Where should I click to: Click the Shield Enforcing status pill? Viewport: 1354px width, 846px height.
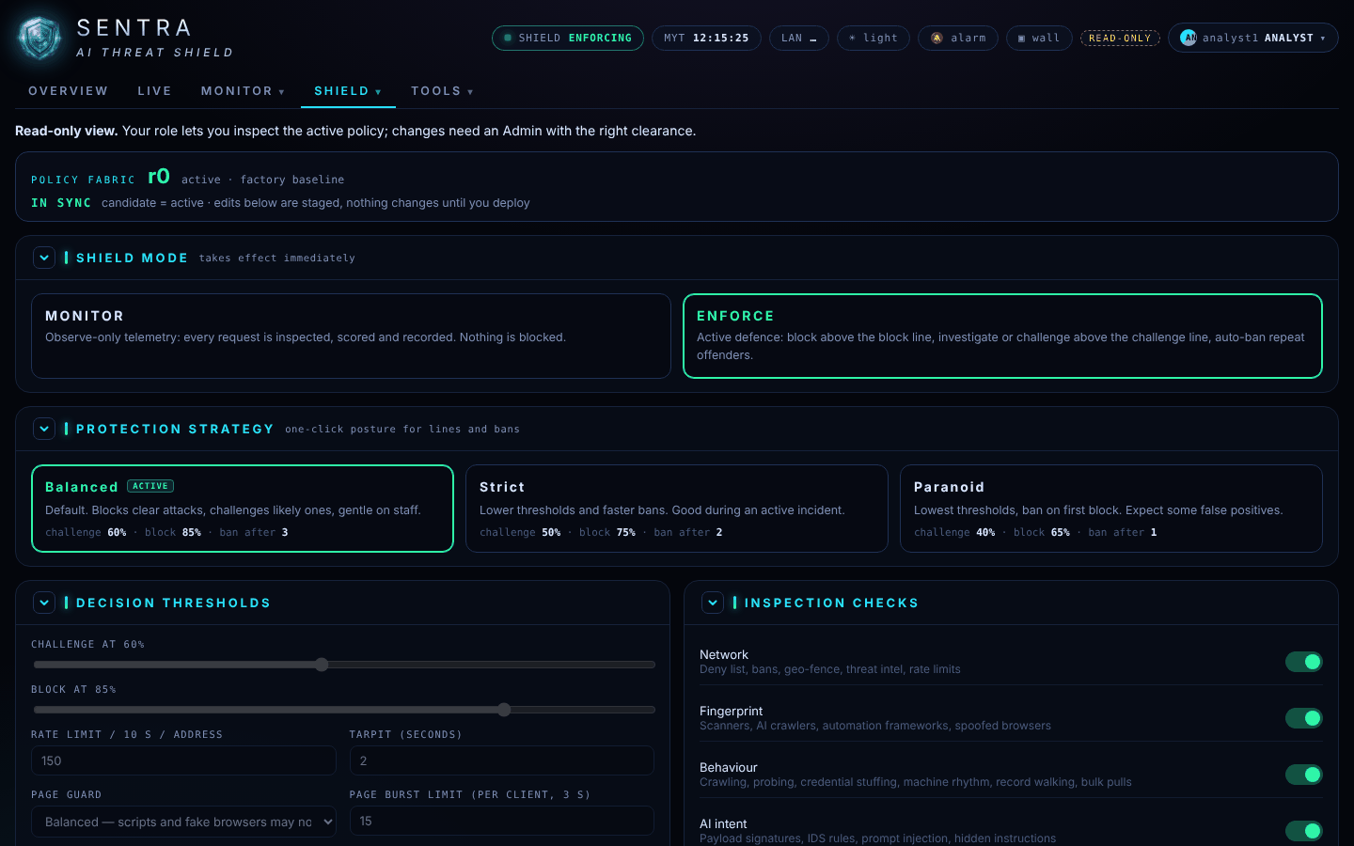tap(568, 38)
